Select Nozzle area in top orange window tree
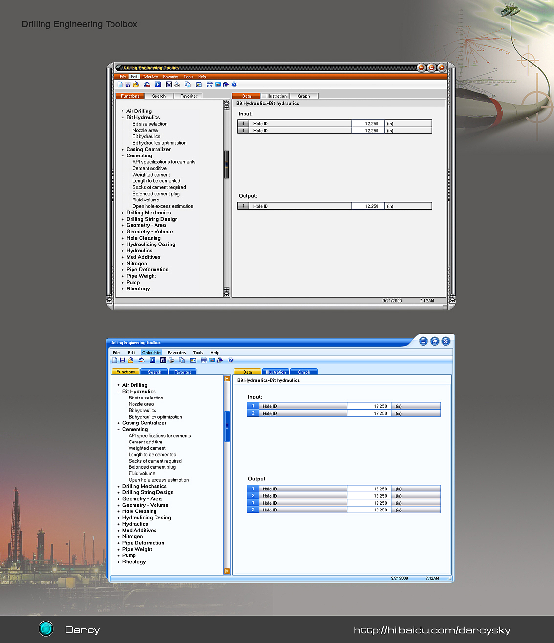This screenshot has width=554, height=643. pos(145,130)
